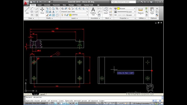Open the Layout2 tab
The height and width of the screenshot is (105, 187).
tap(42, 94)
